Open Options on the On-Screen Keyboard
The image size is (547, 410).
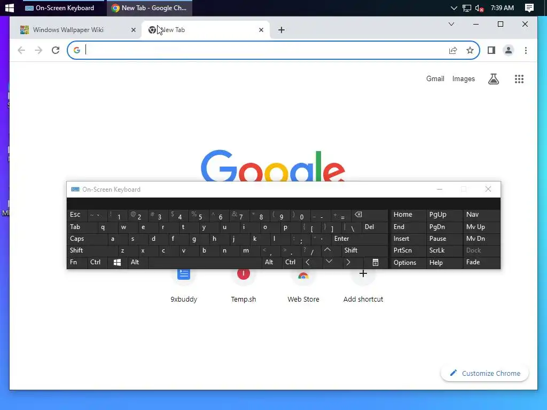[x=408, y=262]
